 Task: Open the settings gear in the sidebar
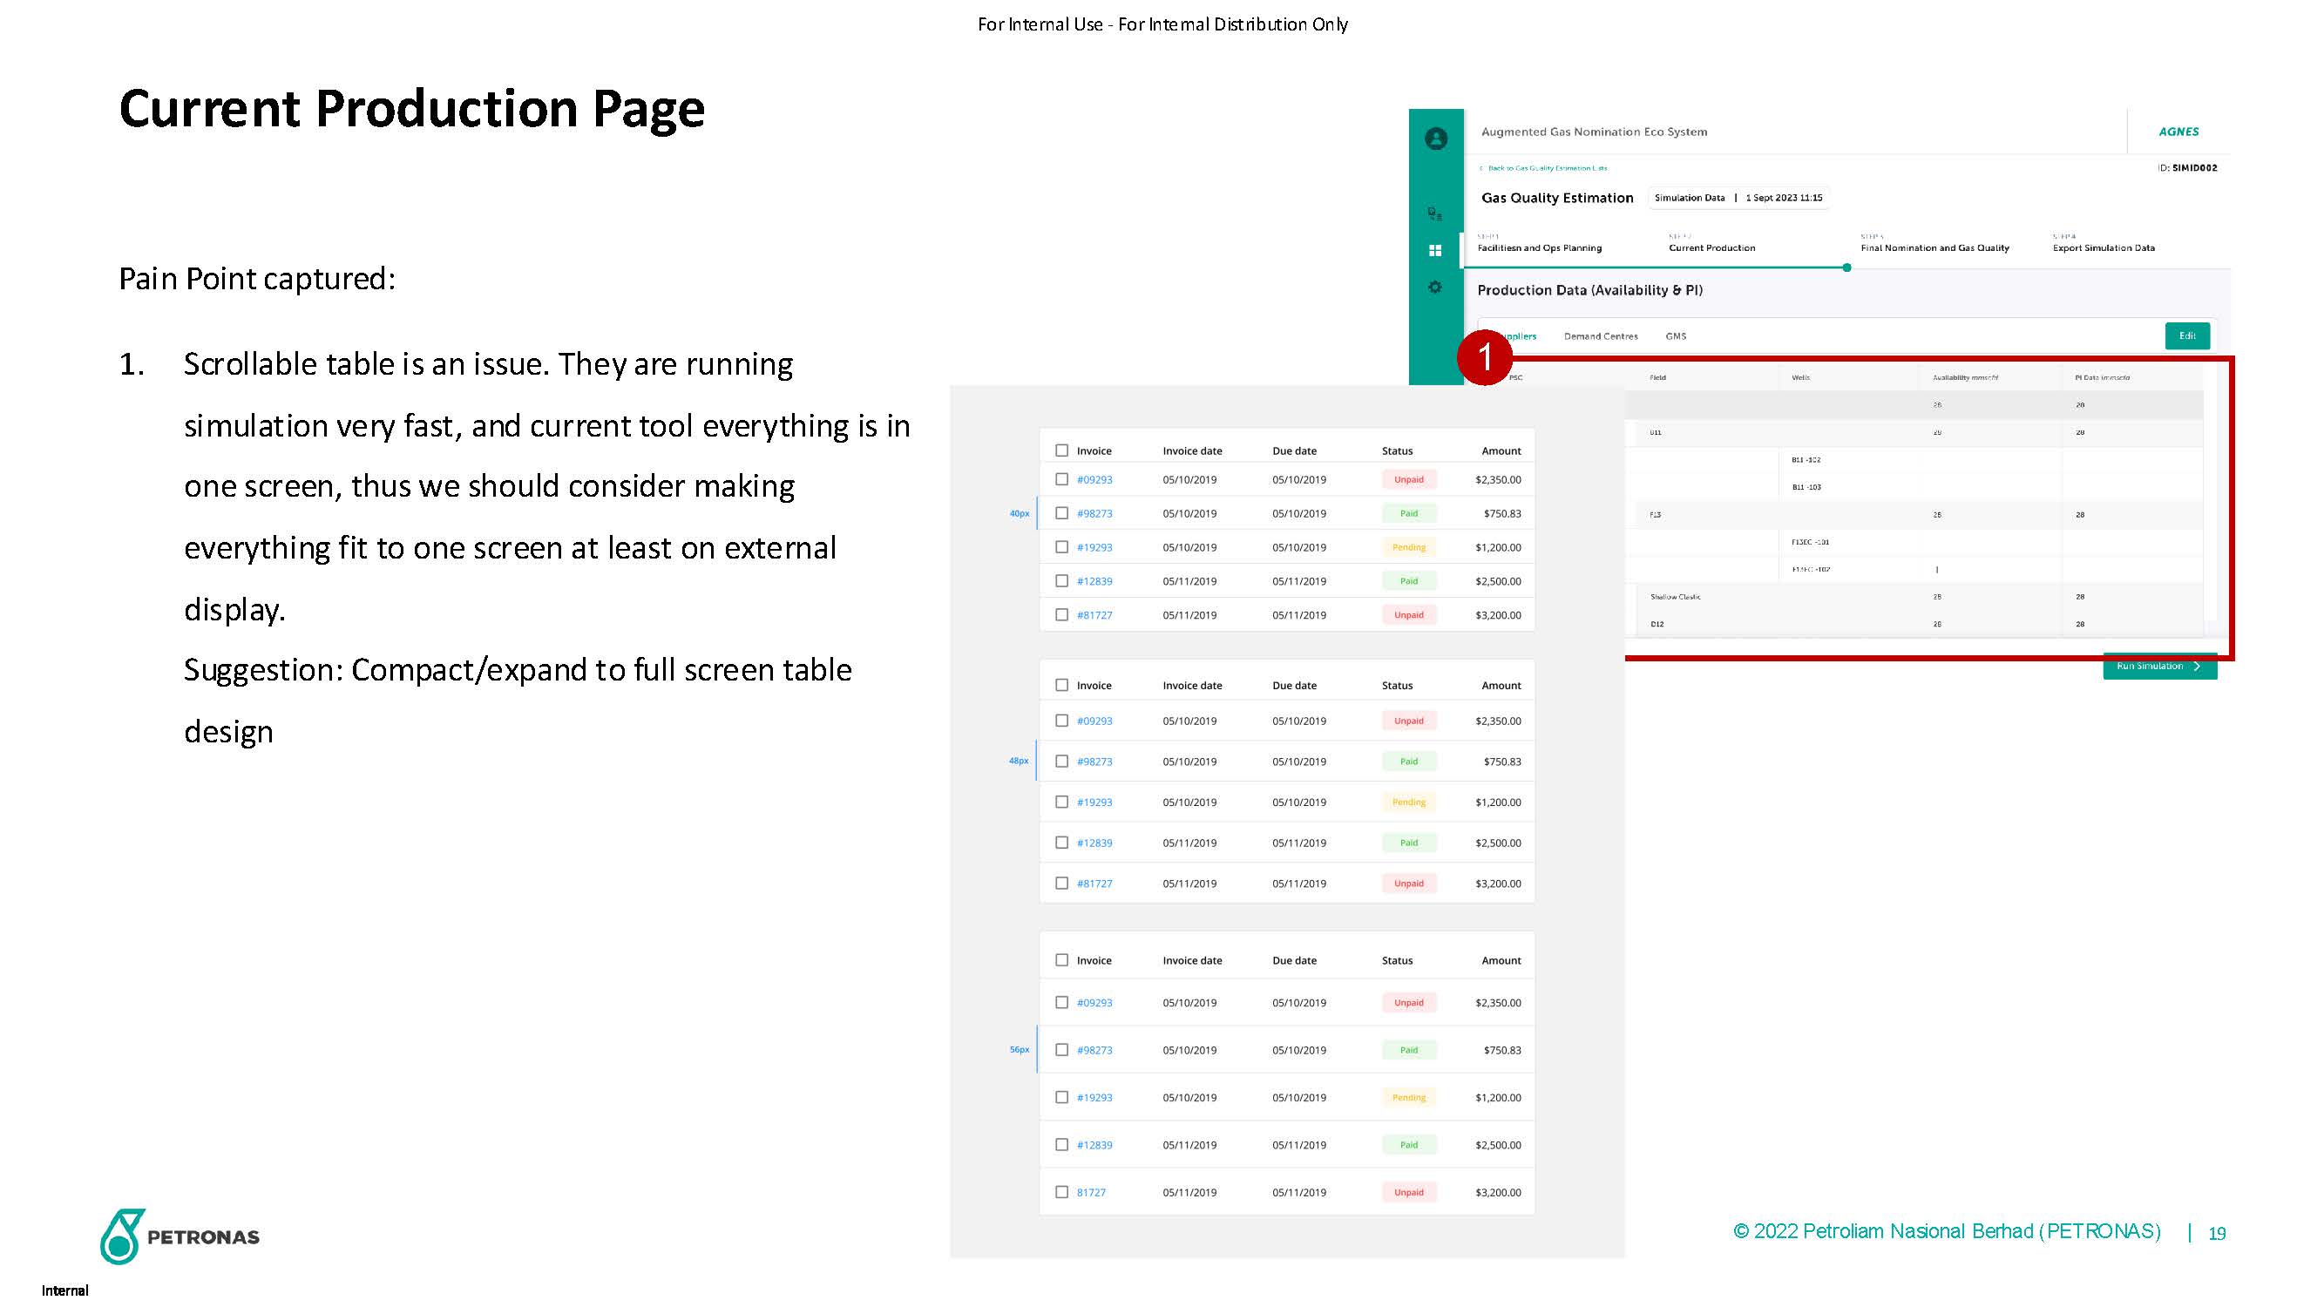point(1434,287)
